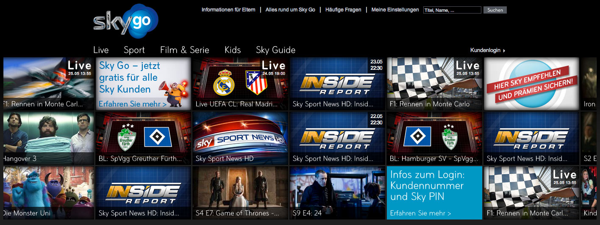Open the S9 E4: 24 episode tile

pyautogui.click(x=337, y=193)
